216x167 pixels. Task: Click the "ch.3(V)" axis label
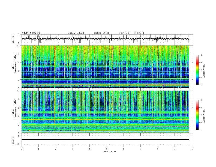(x=13, y=140)
